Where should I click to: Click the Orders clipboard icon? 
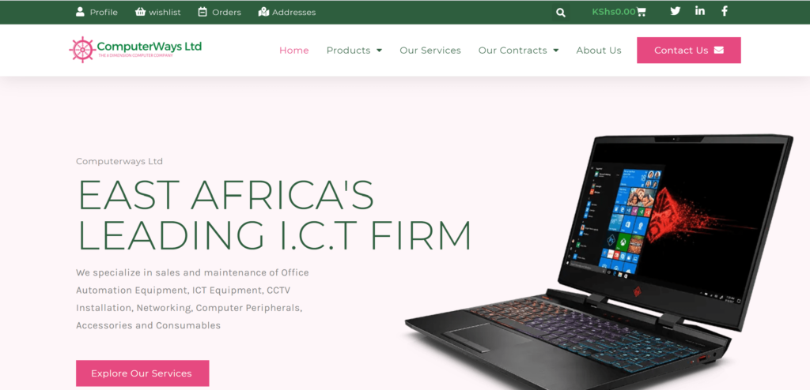pyautogui.click(x=202, y=11)
